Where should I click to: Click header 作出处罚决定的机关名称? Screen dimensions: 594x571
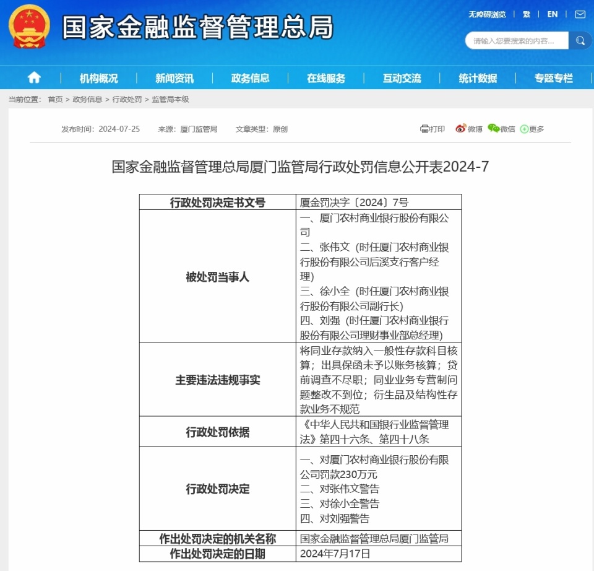click(217, 538)
